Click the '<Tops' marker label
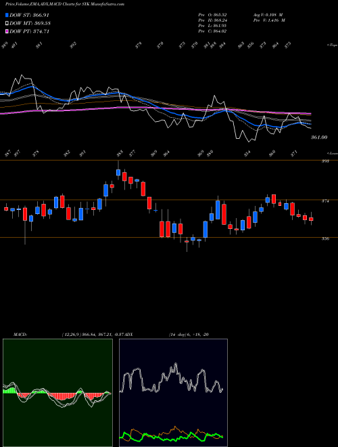This screenshot has height=447, width=338. coord(332,45)
